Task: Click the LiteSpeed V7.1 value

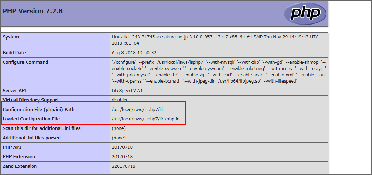Action: click(127, 91)
